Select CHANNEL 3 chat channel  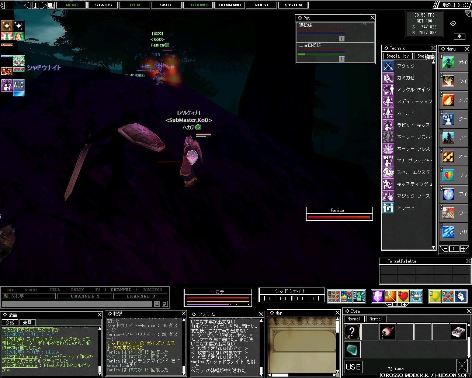[x=140, y=296]
